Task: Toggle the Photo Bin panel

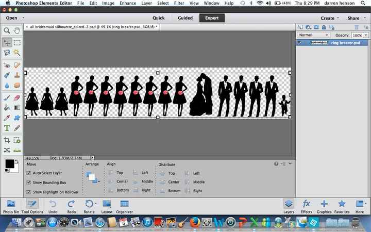Action: (x=11, y=206)
